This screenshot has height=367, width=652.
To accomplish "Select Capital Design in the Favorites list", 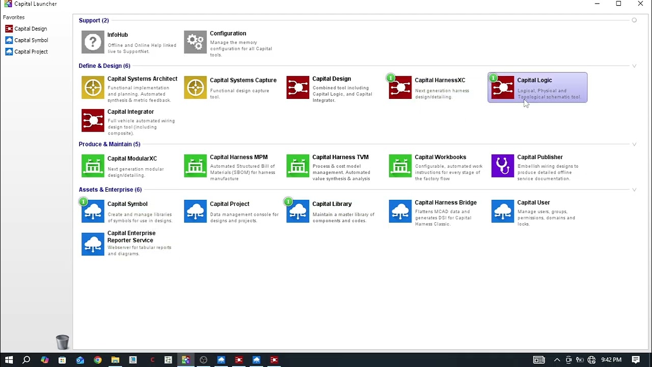I will 26,29.
